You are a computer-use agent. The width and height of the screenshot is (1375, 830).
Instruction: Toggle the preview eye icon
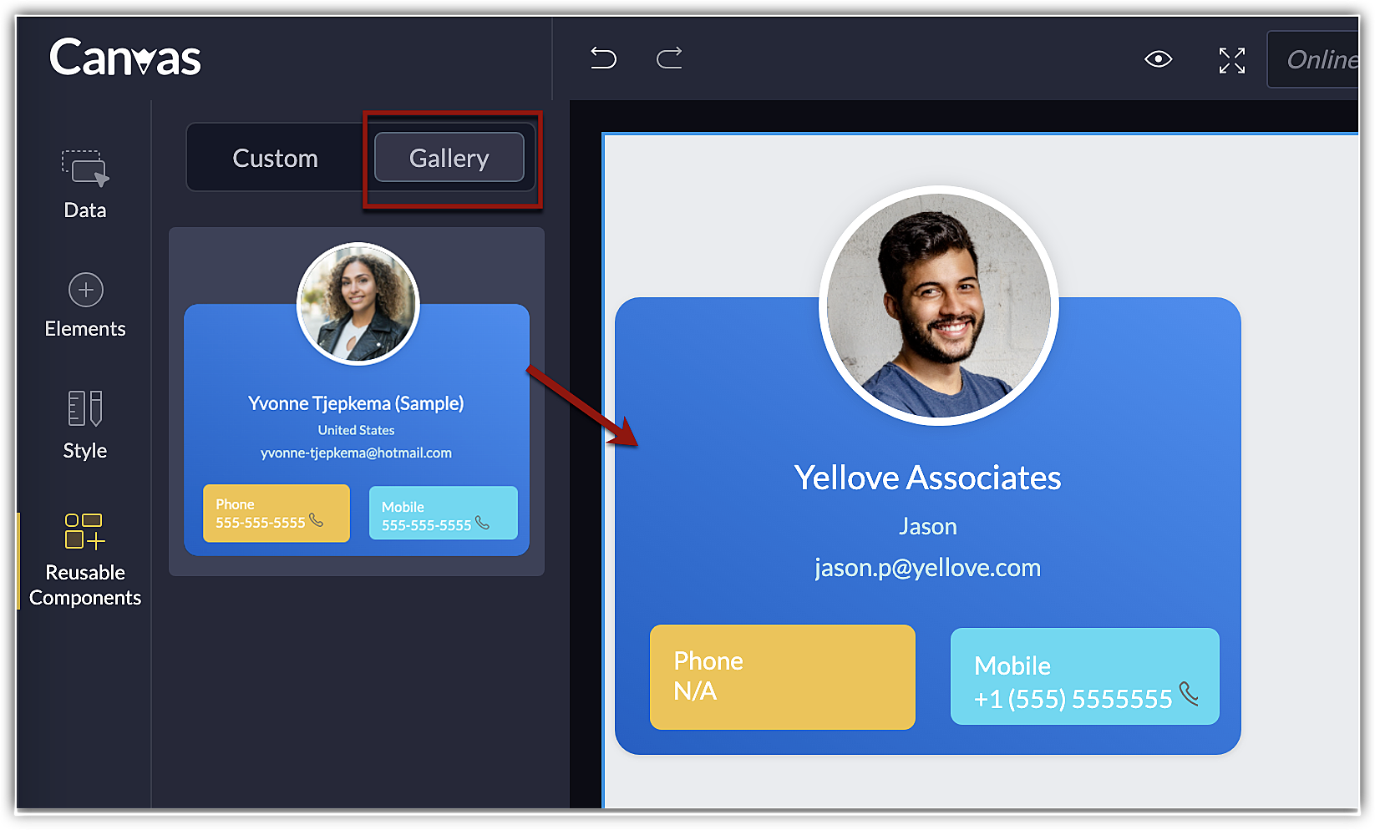pos(1158,59)
